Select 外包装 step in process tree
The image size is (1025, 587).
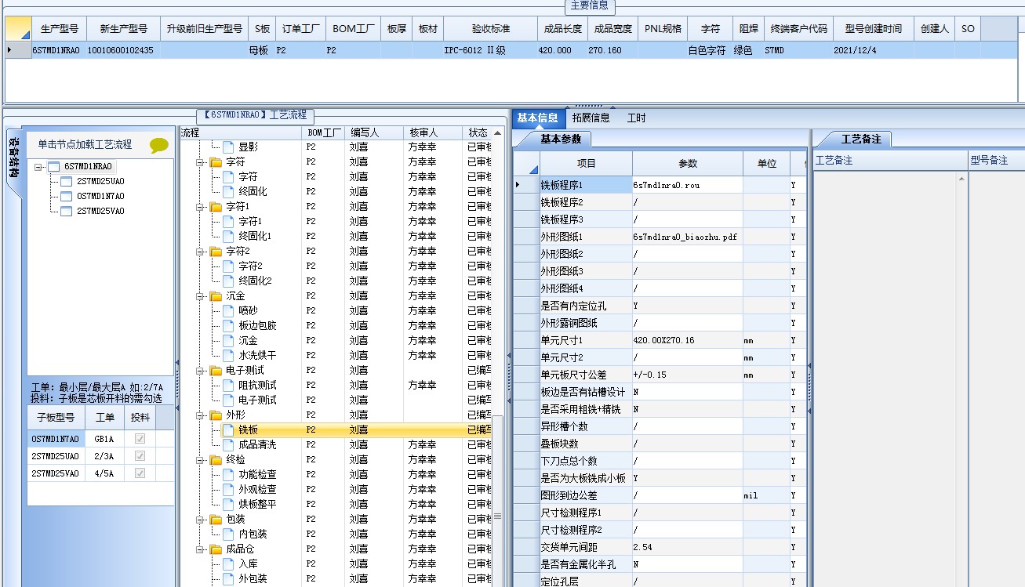pyautogui.click(x=253, y=578)
